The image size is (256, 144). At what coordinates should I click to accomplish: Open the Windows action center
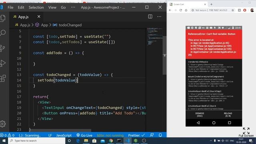251,140
